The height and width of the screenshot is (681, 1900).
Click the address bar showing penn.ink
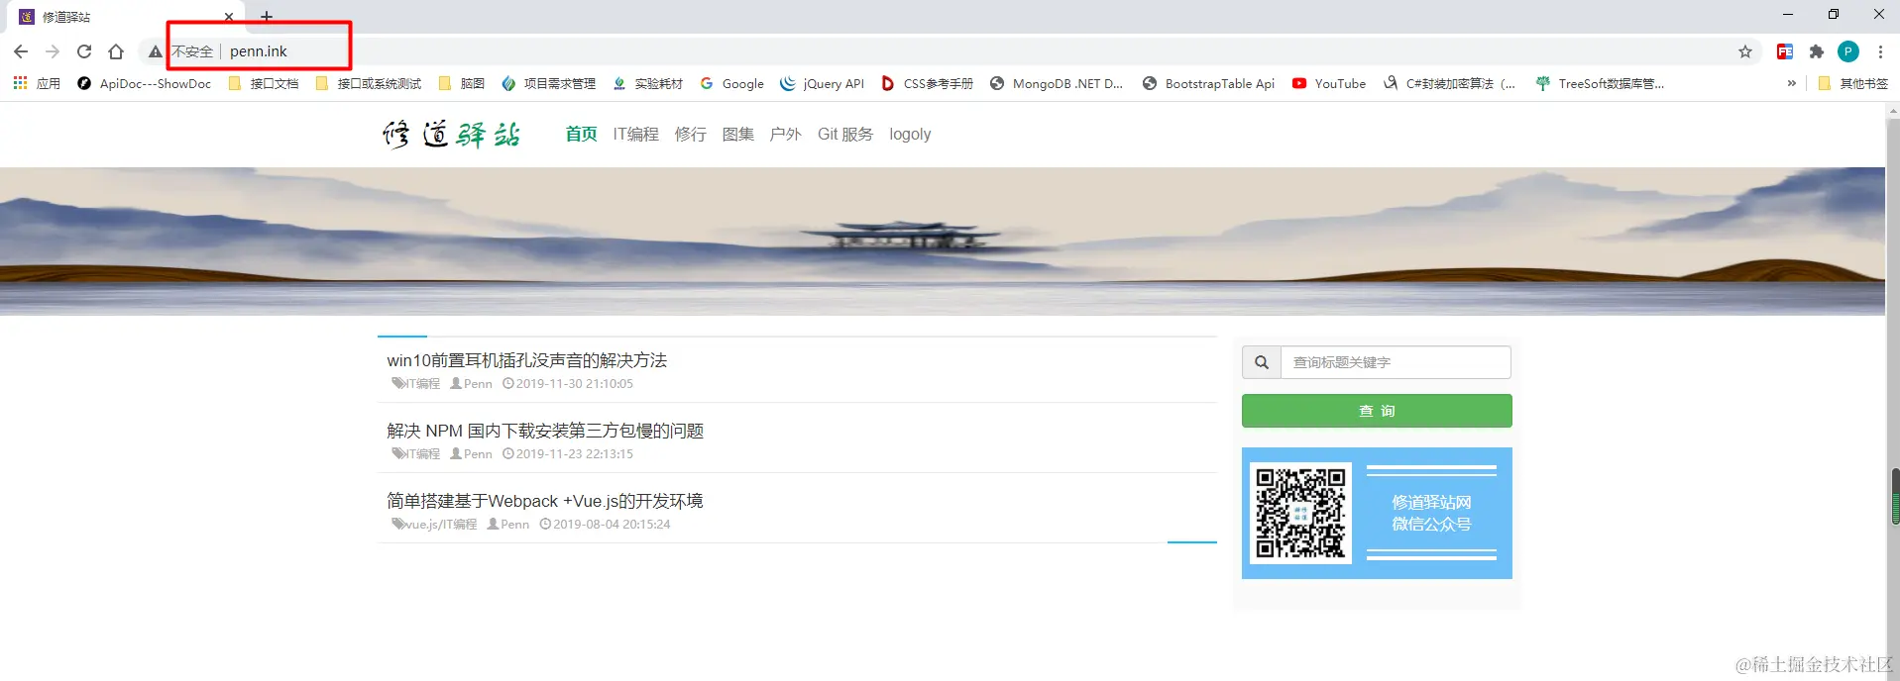[x=951, y=51]
